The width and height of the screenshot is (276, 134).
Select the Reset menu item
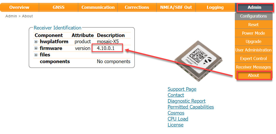pos(253,25)
